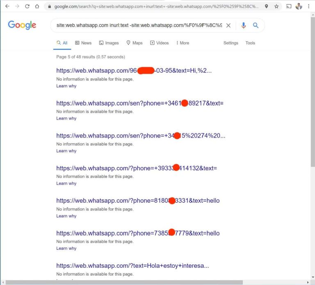
Task: Open Chrome three-dot menu
Action: (x=308, y=7)
